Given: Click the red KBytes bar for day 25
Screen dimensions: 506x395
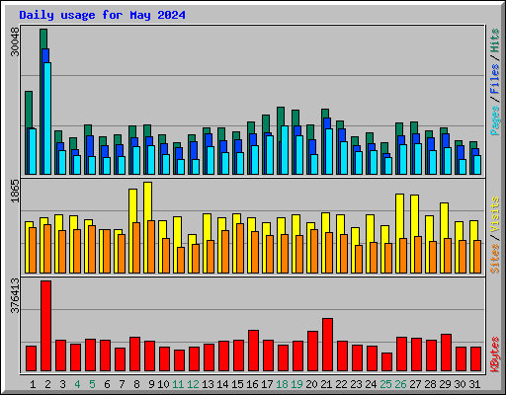Looking at the screenshot, I should [386, 362].
